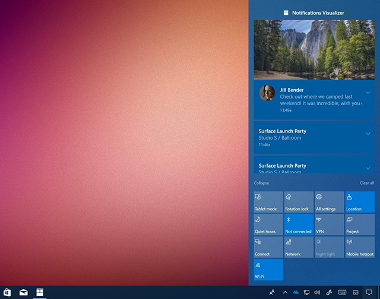Clear all notifications
The height and width of the screenshot is (299, 380).
click(x=367, y=183)
